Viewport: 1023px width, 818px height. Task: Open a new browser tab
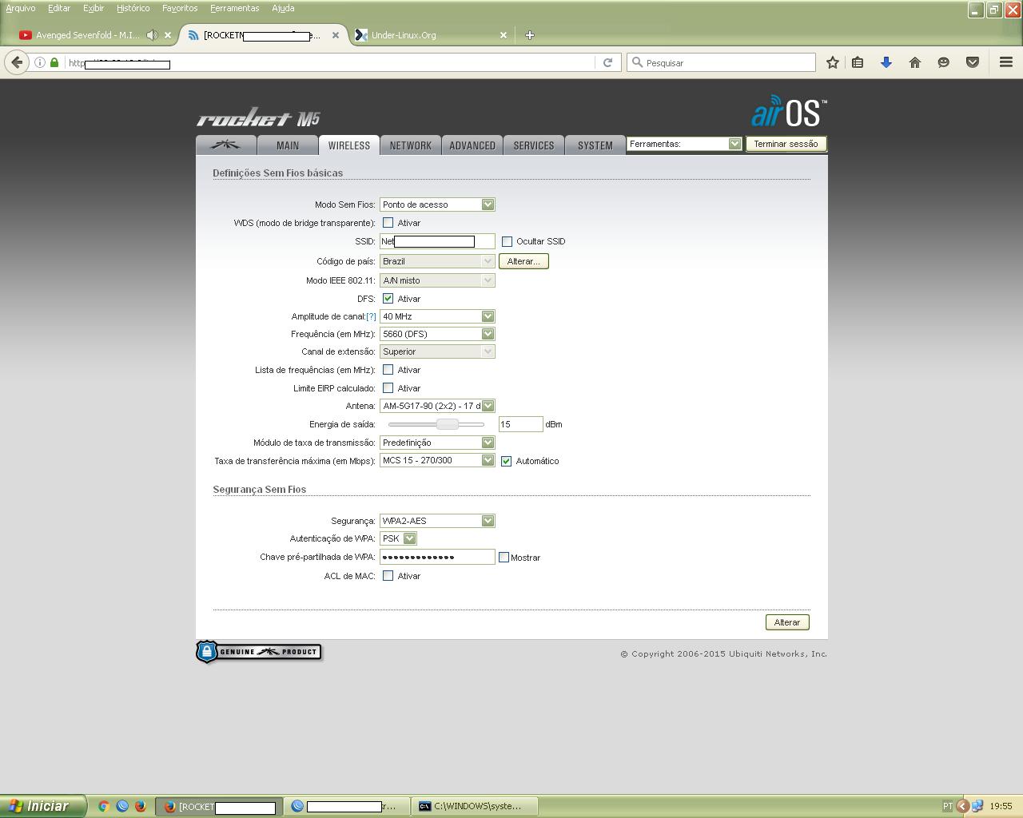[x=529, y=35]
